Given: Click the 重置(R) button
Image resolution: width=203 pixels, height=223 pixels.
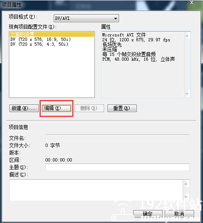Looking at the screenshot, I should (122, 108).
